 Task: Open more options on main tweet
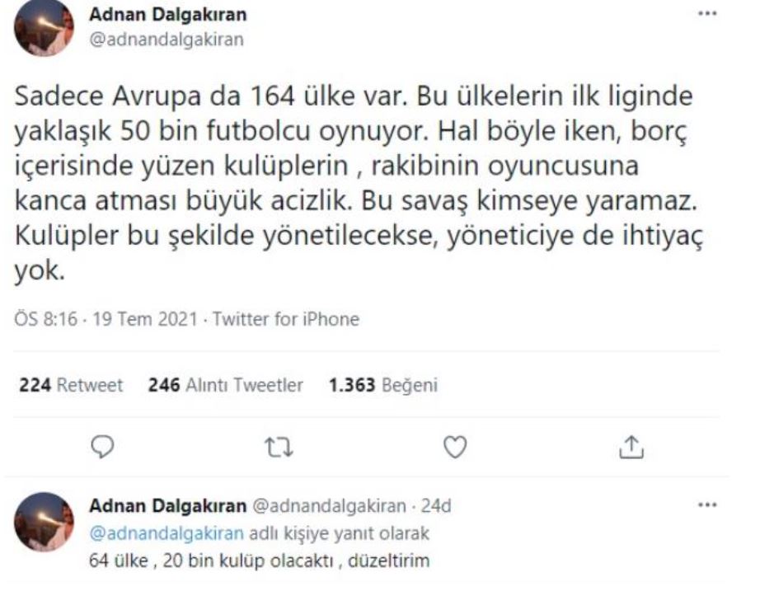706,14
